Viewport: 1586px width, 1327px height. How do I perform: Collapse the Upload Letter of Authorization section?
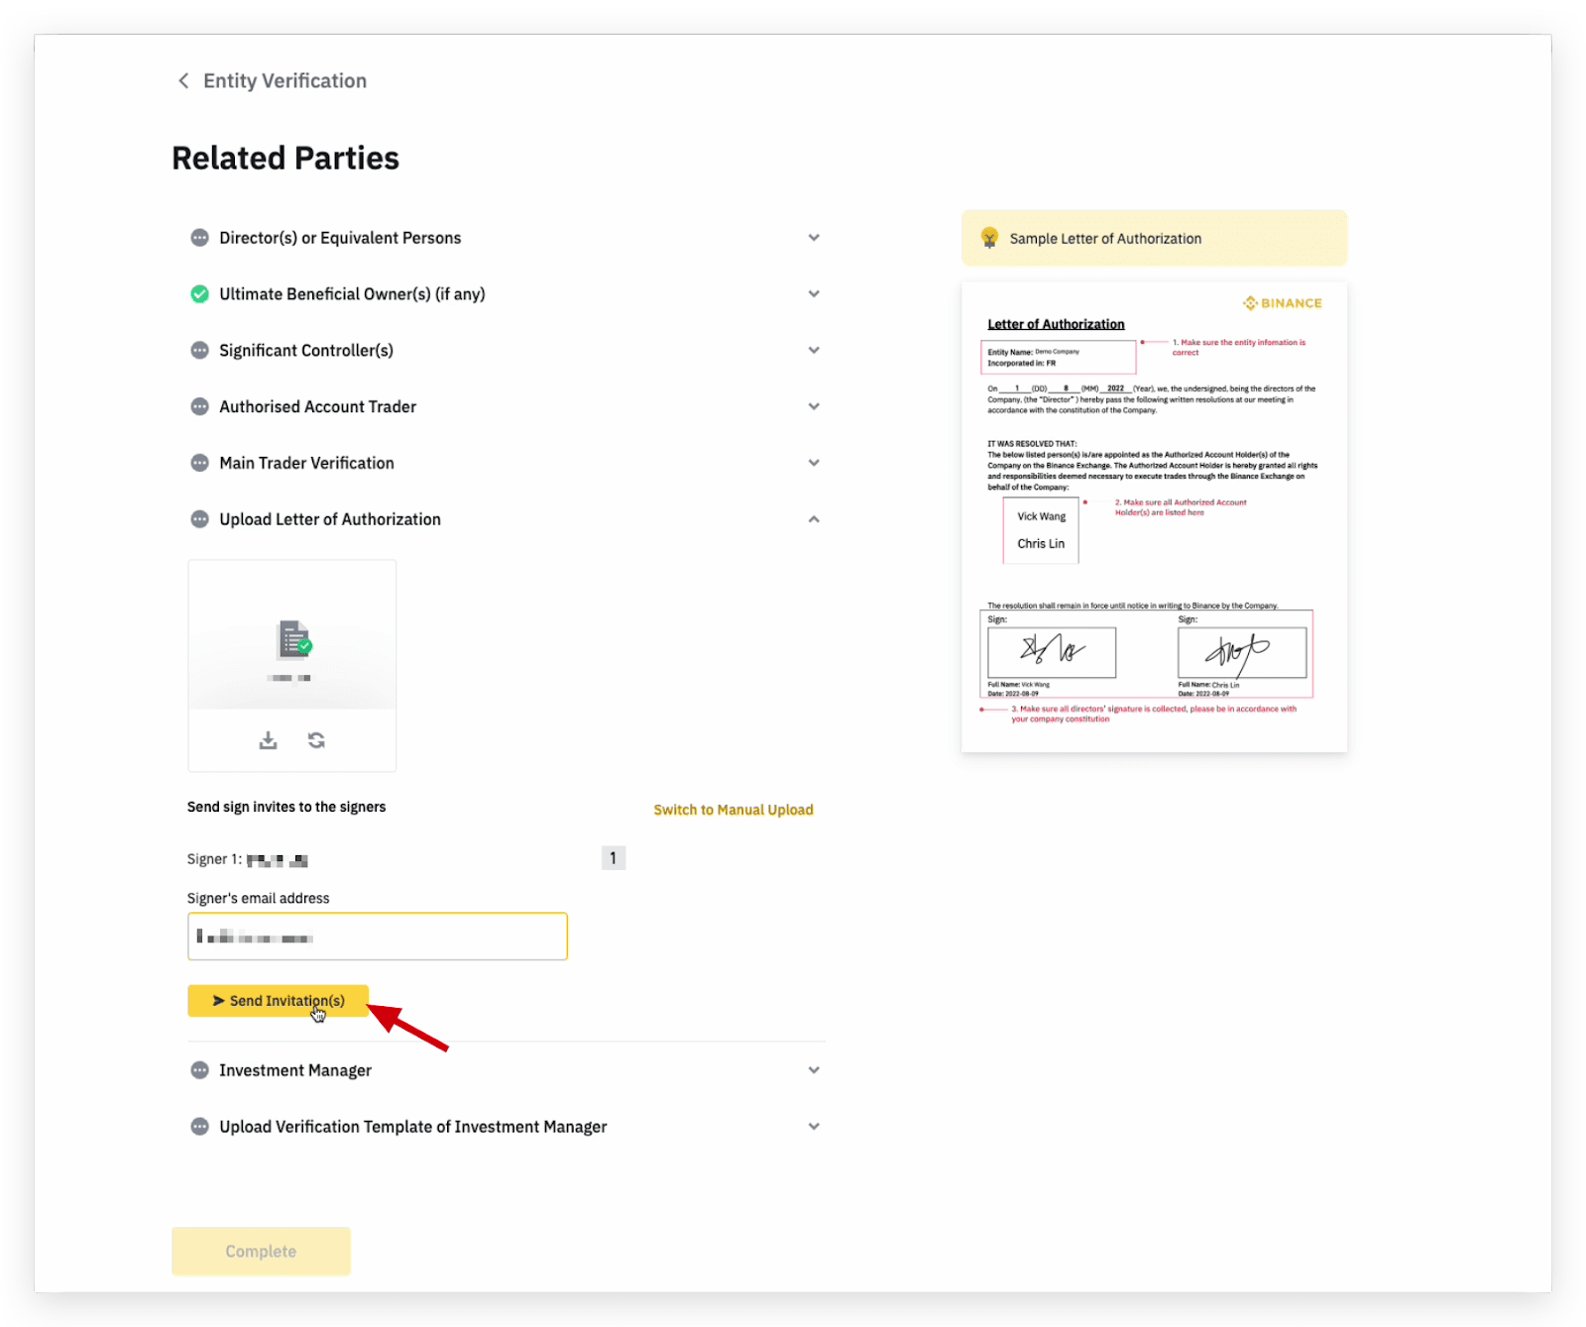click(813, 519)
